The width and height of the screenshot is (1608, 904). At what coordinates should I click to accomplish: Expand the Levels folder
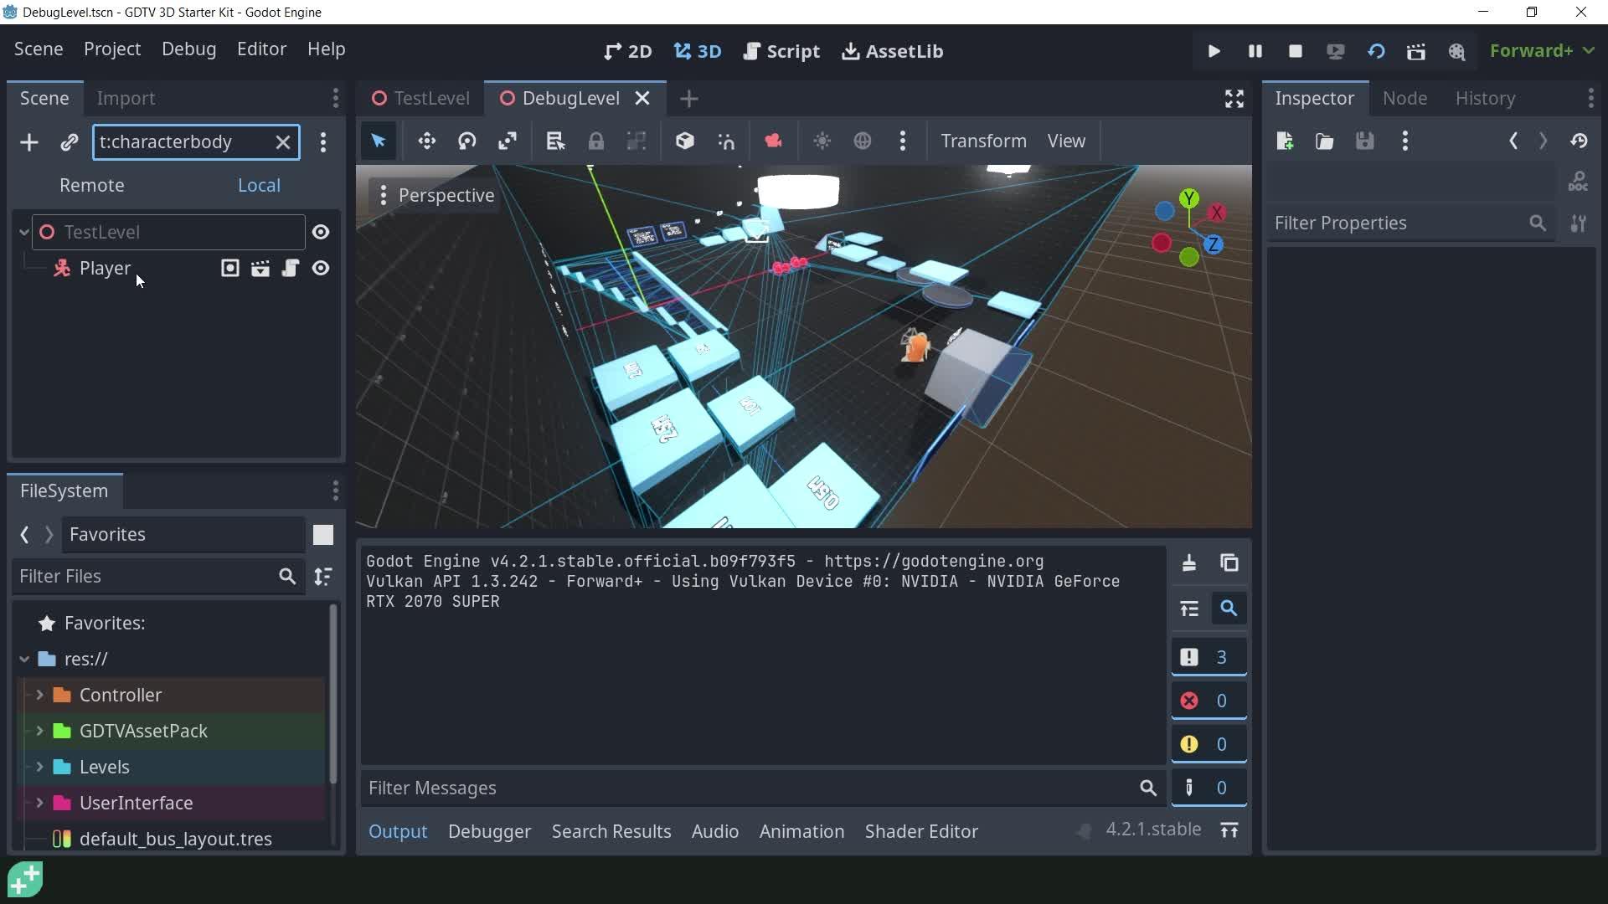click(39, 767)
